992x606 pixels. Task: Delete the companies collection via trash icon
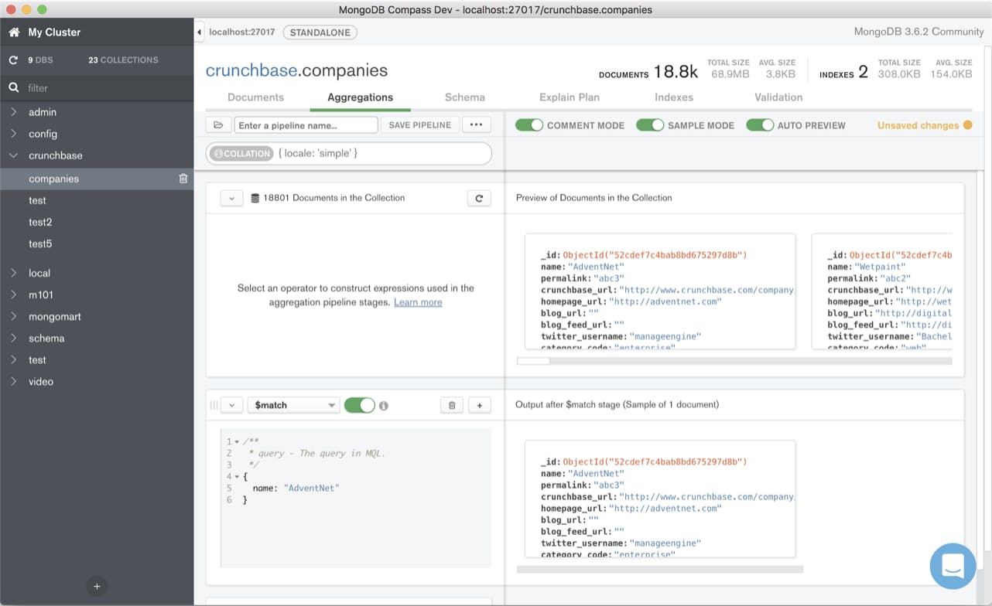point(183,179)
